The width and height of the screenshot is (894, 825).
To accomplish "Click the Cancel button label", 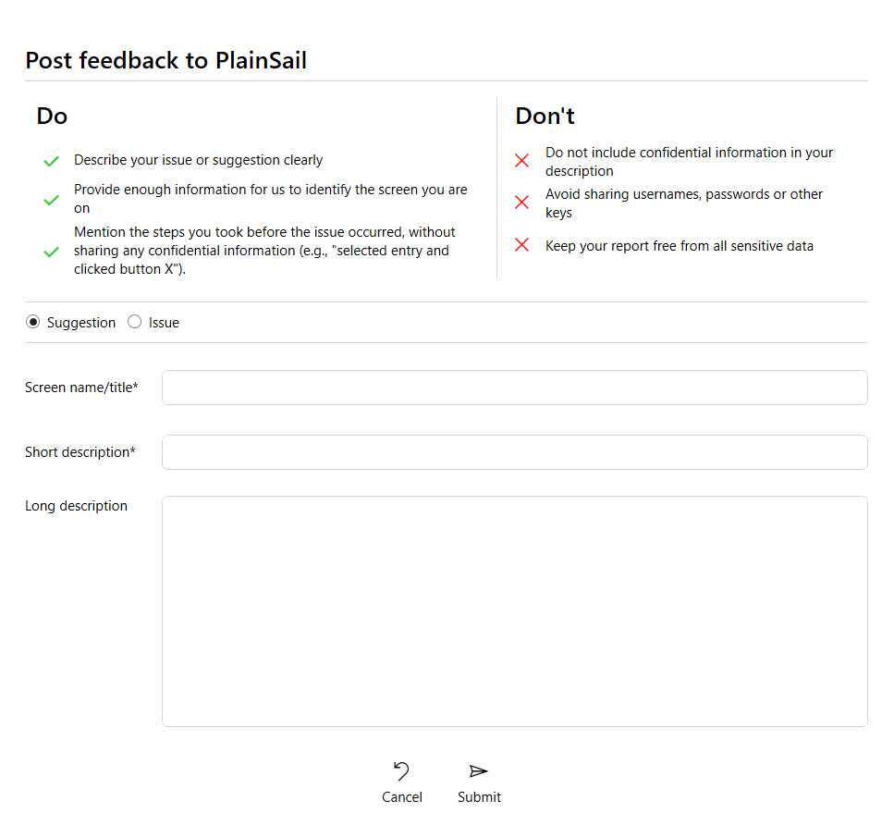I will click(402, 797).
